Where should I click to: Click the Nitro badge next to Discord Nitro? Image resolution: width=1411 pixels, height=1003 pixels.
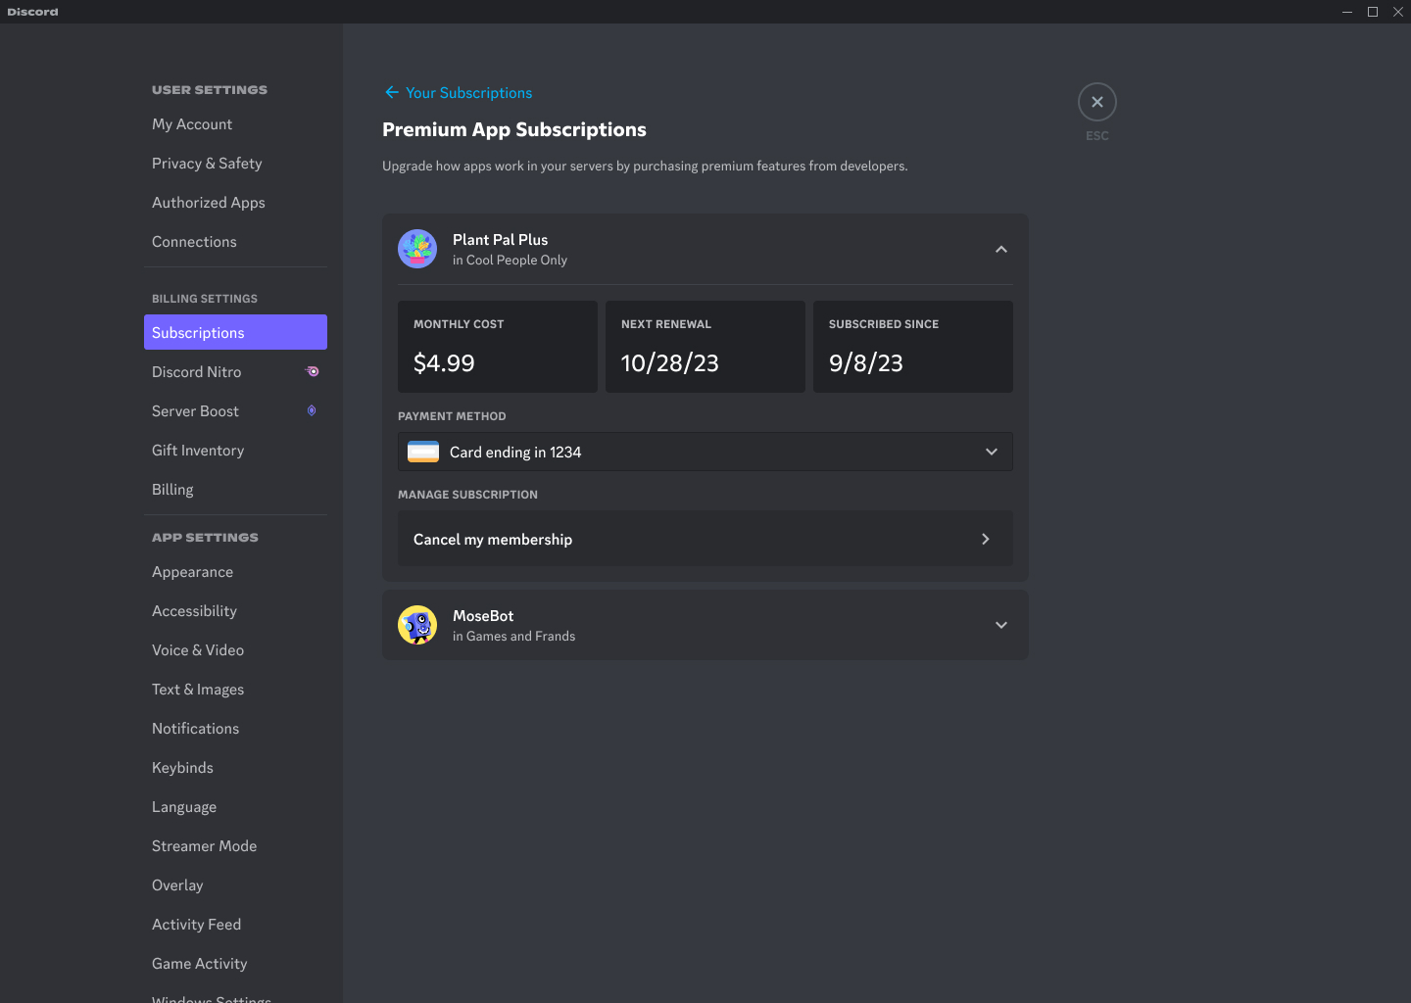click(x=312, y=371)
